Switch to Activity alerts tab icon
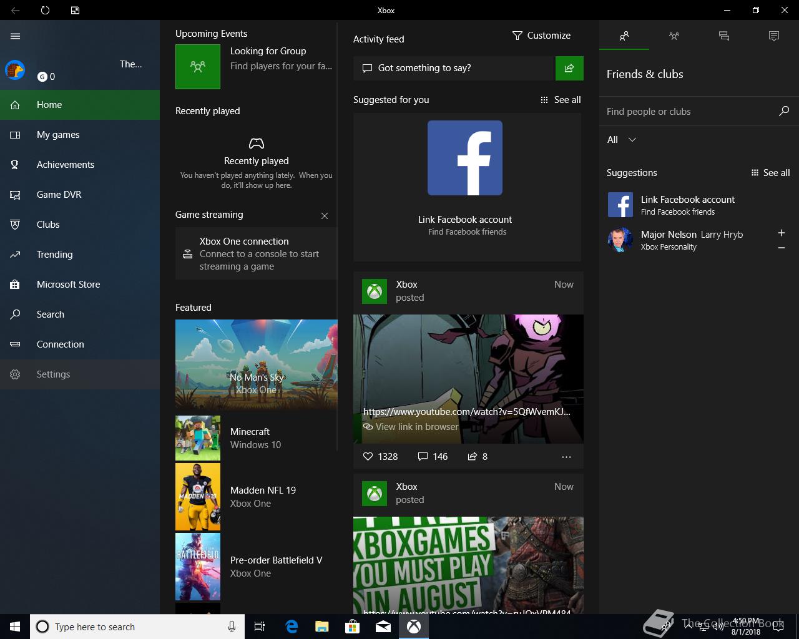The height and width of the screenshot is (639, 799). (x=774, y=36)
